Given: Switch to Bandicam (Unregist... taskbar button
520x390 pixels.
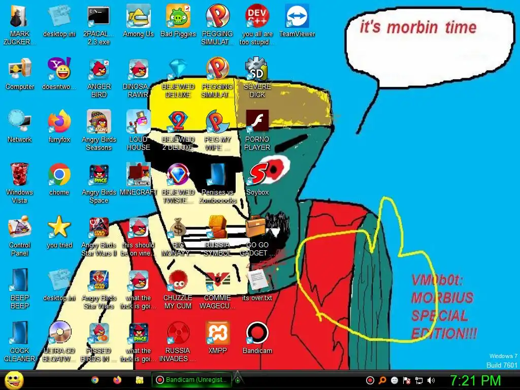Looking at the screenshot, I should pyautogui.click(x=191, y=380).
